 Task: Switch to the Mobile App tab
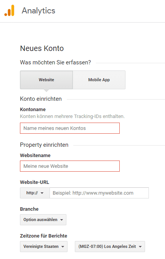(99, 80)
